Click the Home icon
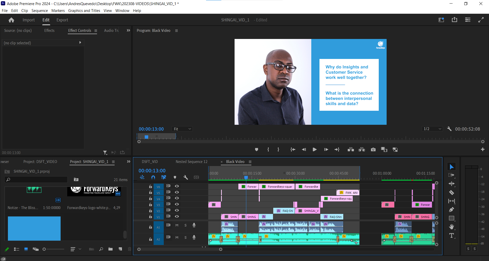Screen dimensions: 489x261 point(11,20)
